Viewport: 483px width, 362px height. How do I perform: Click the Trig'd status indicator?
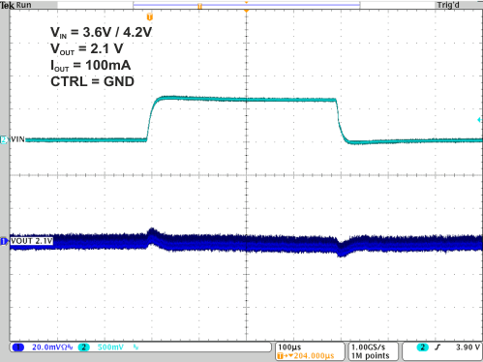[448, 5]
